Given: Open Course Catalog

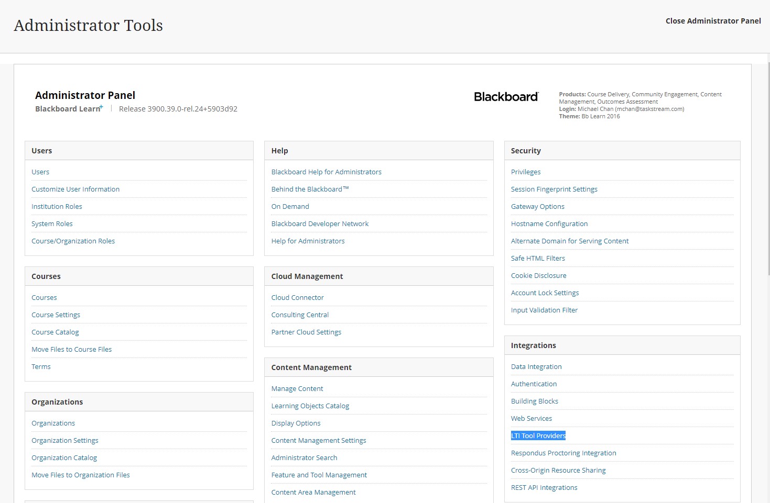Looking at the screenshot, I should [55, 332].
